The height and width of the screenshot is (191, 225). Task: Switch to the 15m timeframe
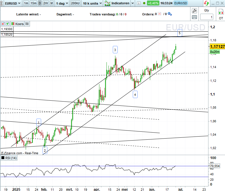[x=33, y=3]
